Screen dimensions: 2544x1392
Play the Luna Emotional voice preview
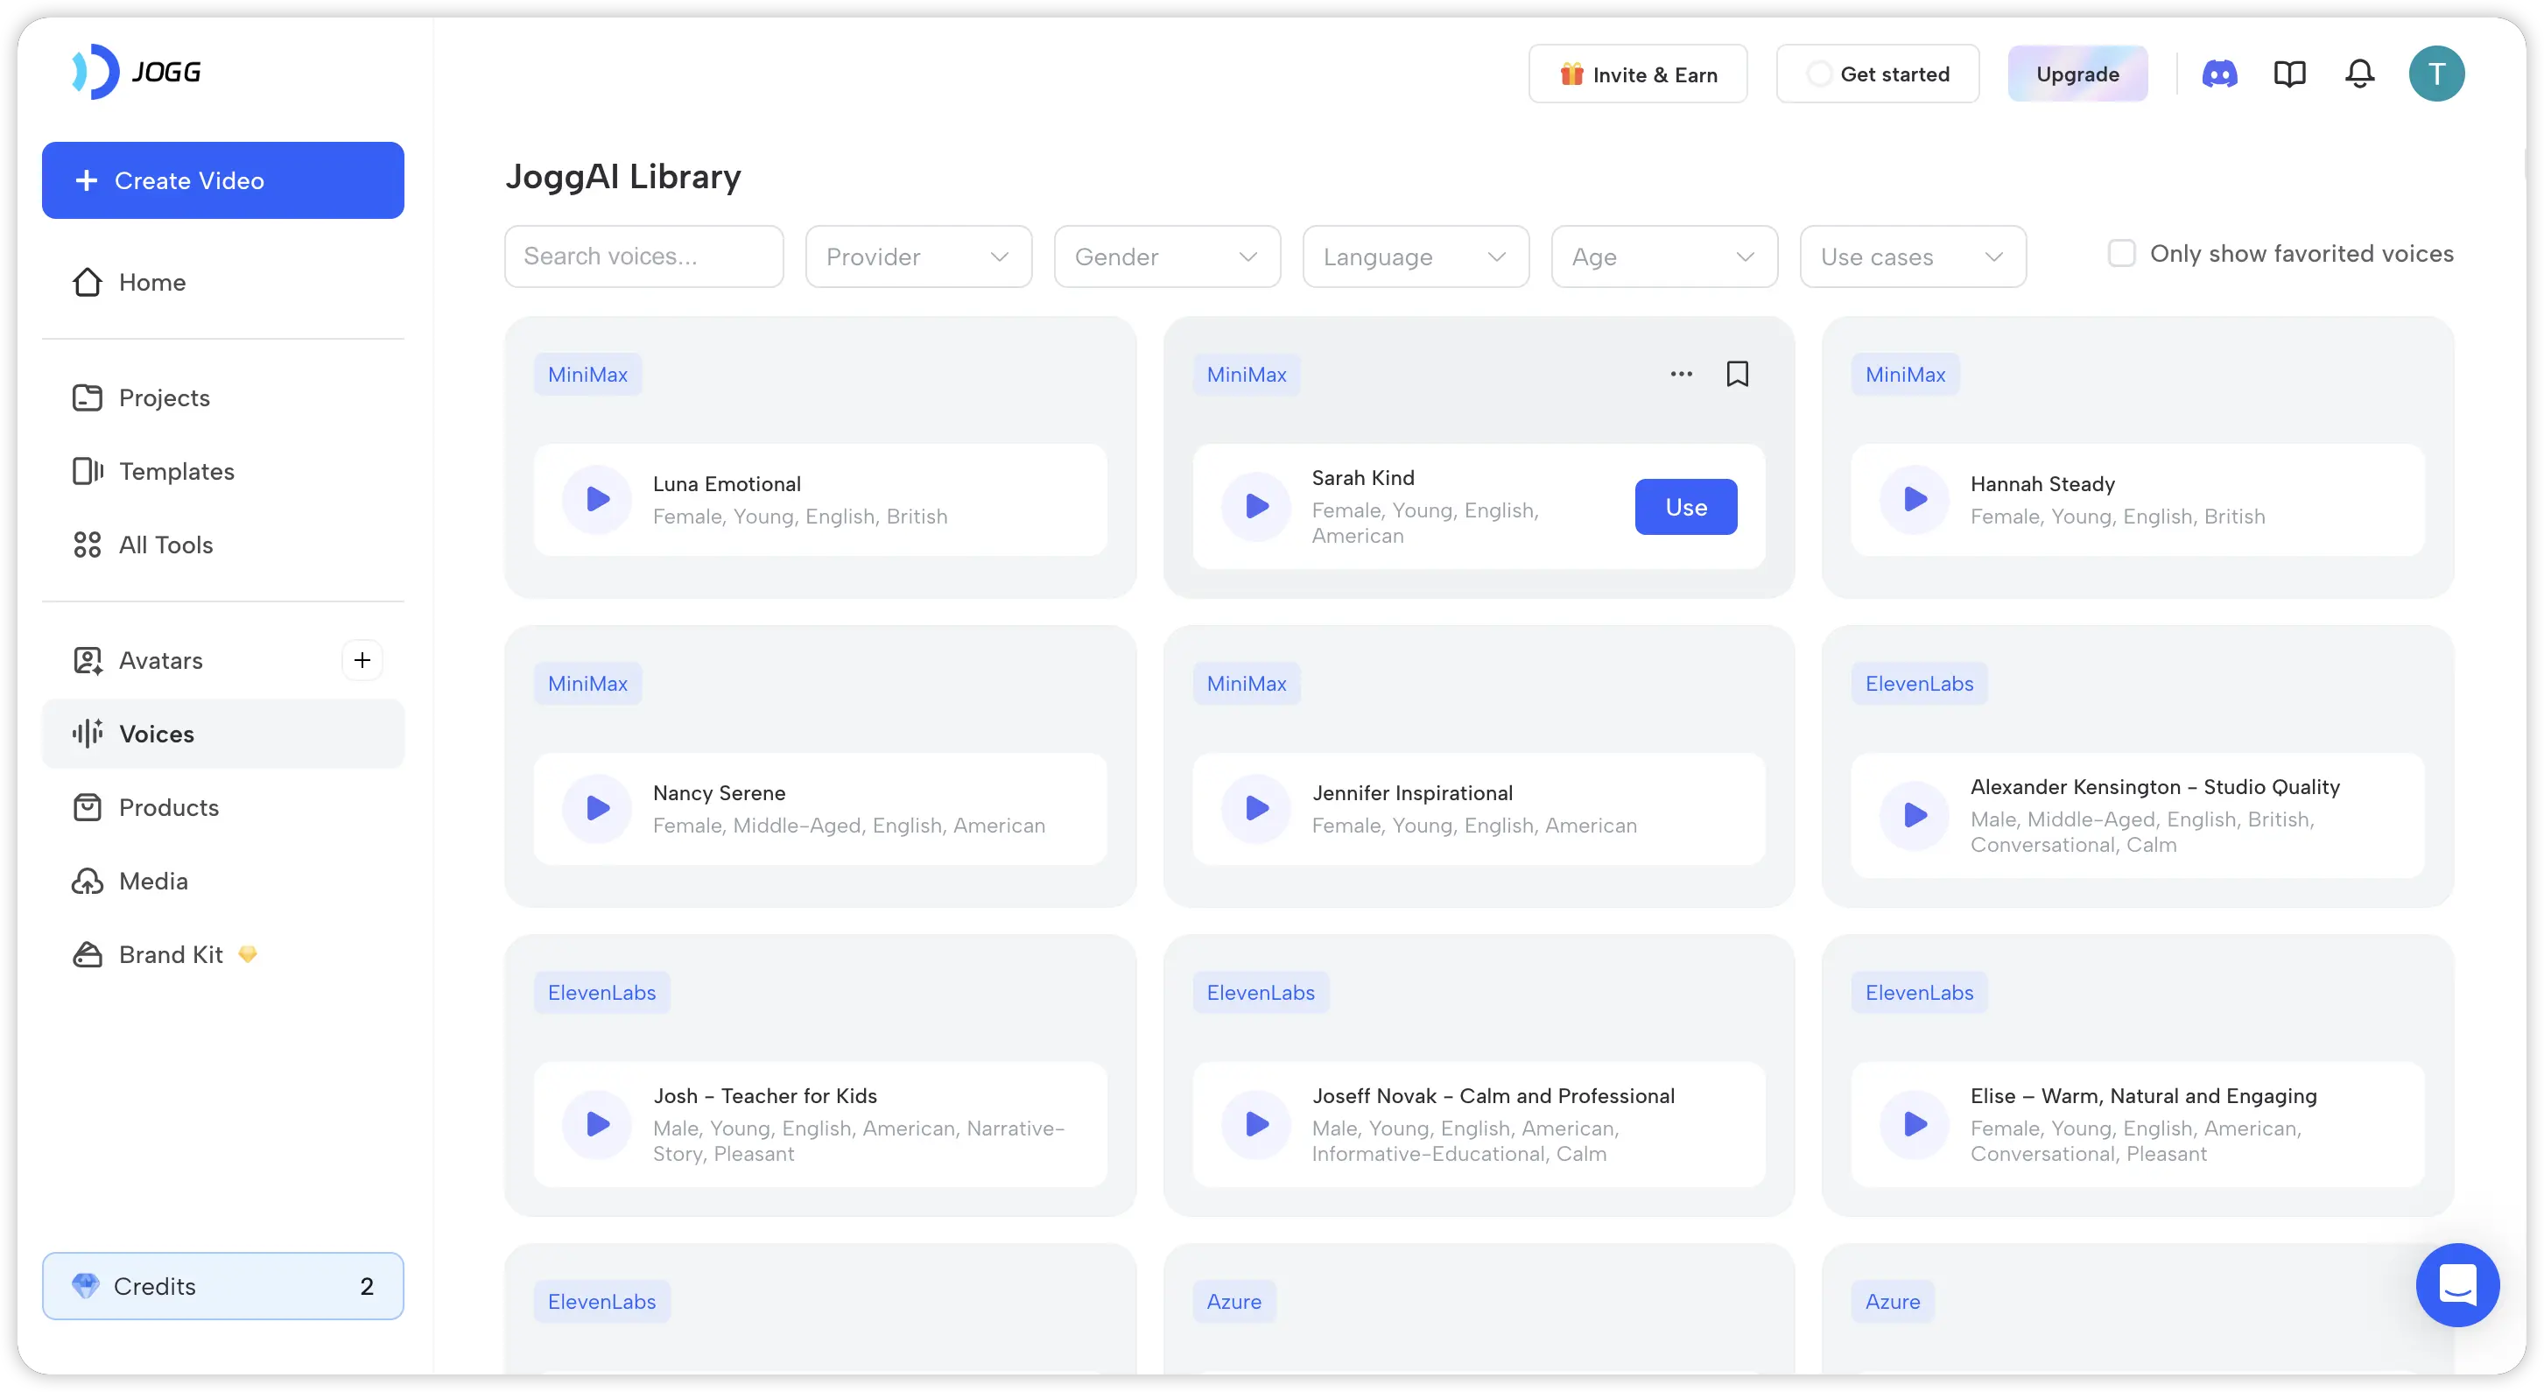coord(596,499)
